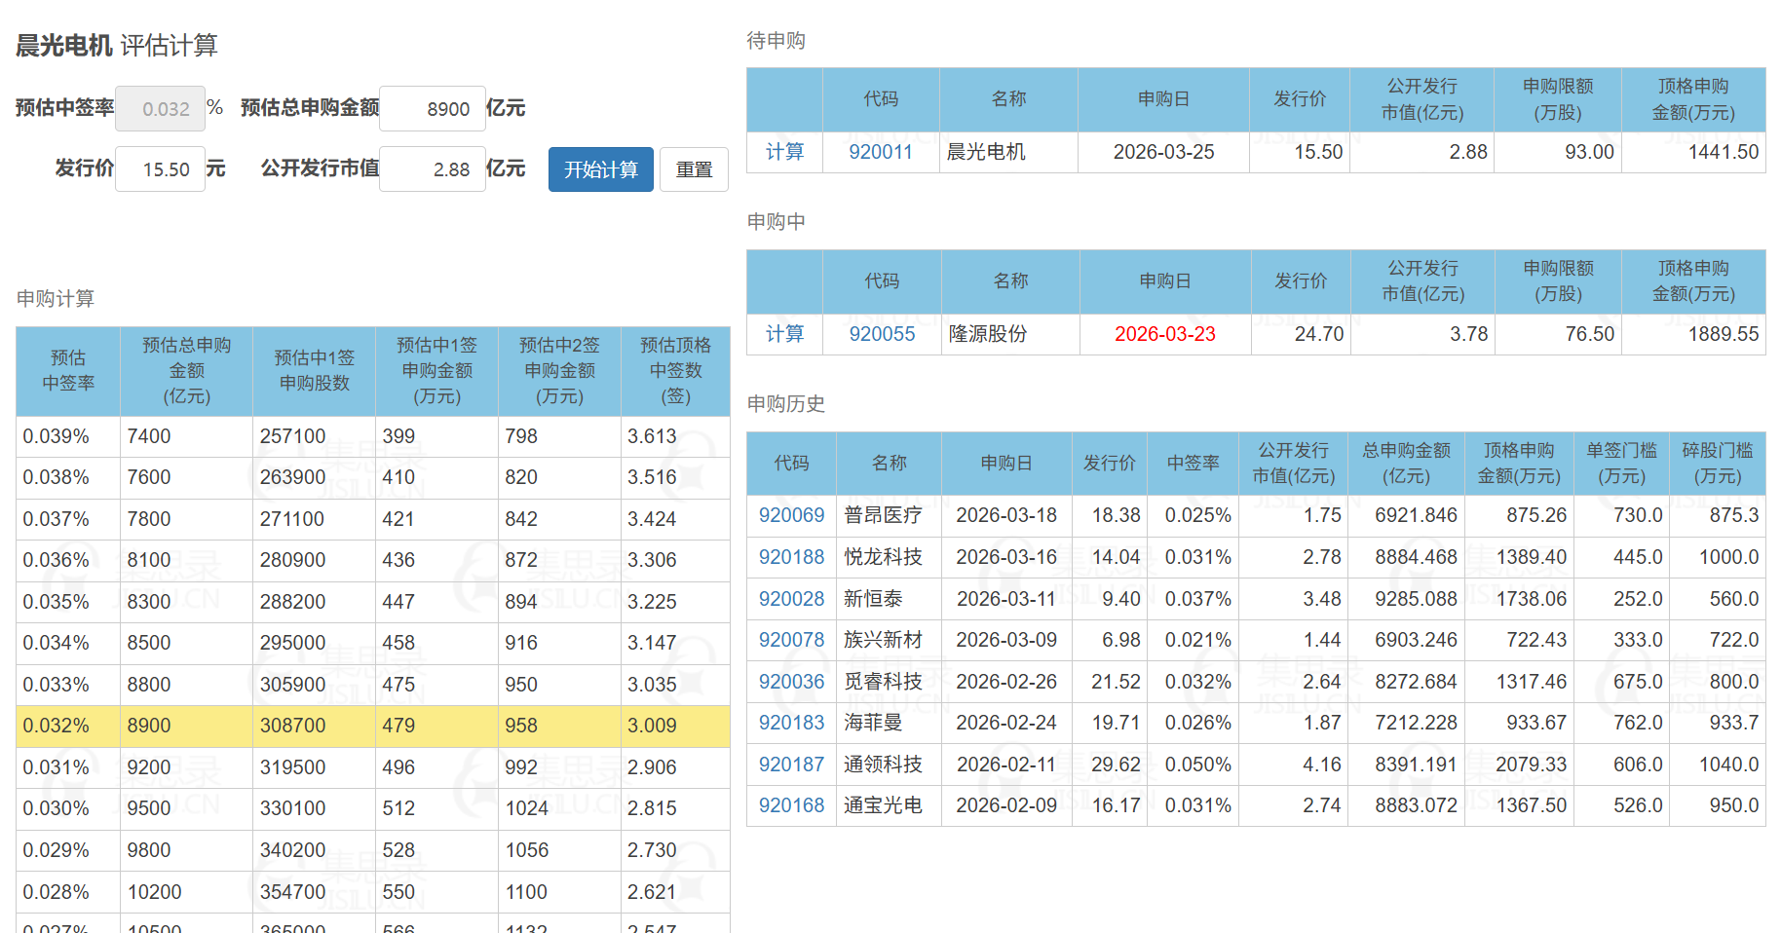This screenshot has width=1781, height=933.
Task: Select the 公开发行市值 input field
Action: 433,169
